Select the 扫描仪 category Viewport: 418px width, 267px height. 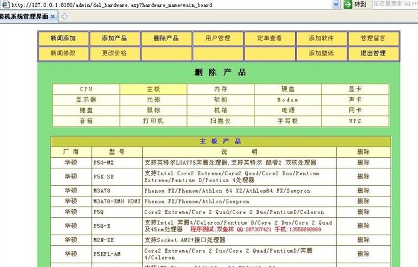coord(220,121)
